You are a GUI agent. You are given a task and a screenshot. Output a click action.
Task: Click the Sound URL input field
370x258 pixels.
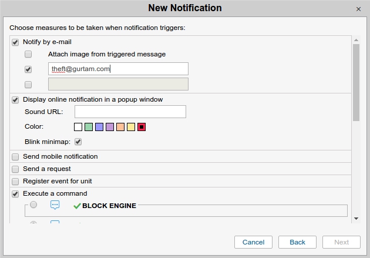coord(130,112)
